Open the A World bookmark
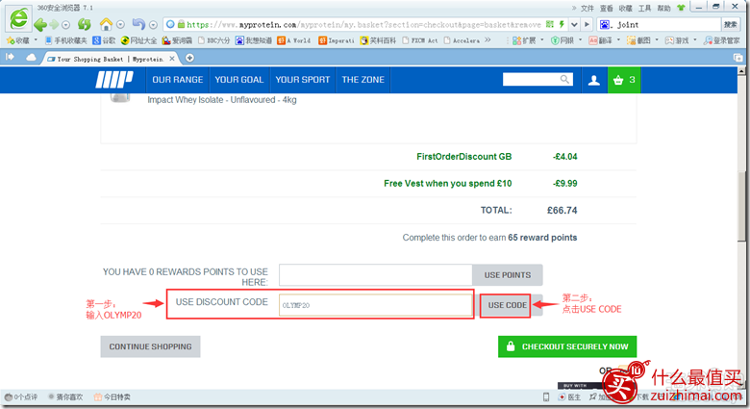 [x=293, y=40]
